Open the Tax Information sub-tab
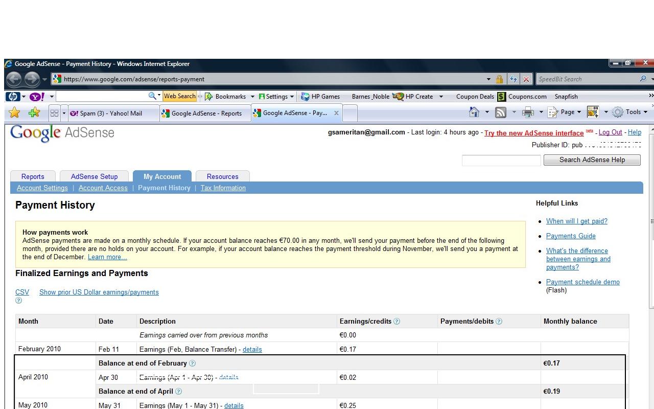 coord(223,188)
